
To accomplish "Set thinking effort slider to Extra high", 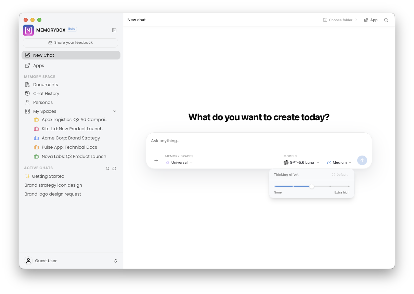I will click(x=349, y=186).
